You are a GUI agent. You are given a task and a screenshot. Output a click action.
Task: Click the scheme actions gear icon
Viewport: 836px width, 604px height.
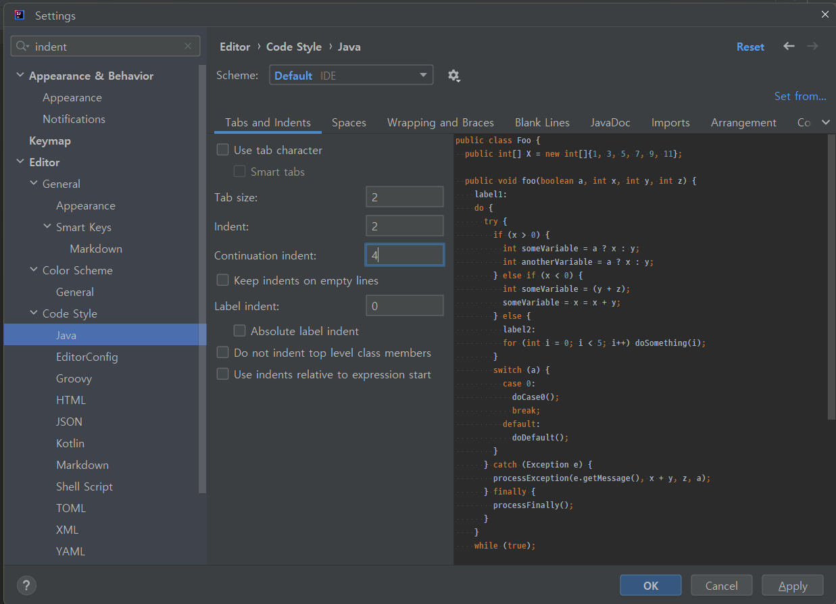click(x=454, y=76)
